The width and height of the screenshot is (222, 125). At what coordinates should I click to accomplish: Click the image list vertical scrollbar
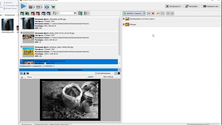click(x=119, y=37)
